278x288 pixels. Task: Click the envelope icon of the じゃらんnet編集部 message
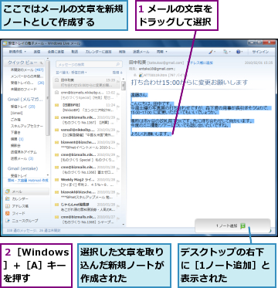pos(57,205)
